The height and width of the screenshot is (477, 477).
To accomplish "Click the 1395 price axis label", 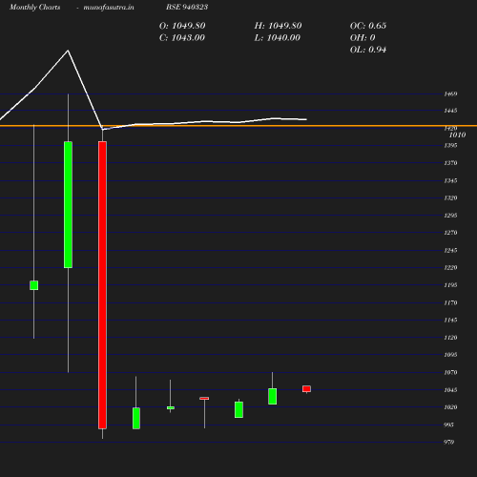I will tap(450, 145).
